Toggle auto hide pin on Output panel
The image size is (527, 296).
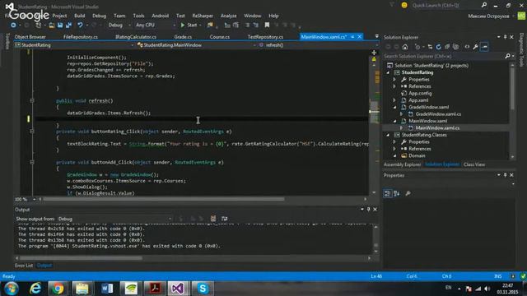tap(368, 210)
